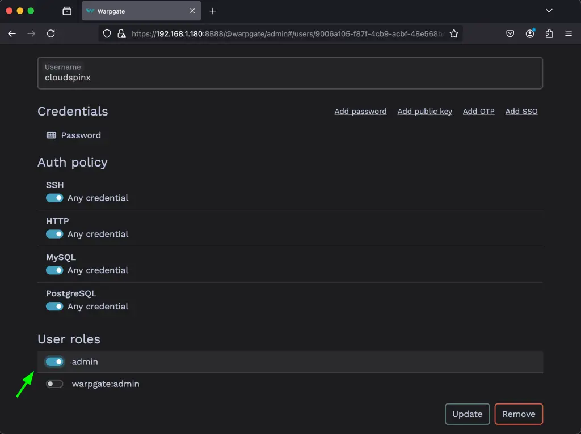581x434 pixels.
Task: Reload the current Warpgate page
Action: [x=50, y=33]
